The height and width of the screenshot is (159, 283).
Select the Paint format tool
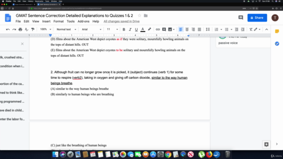[x=33, y=30]
